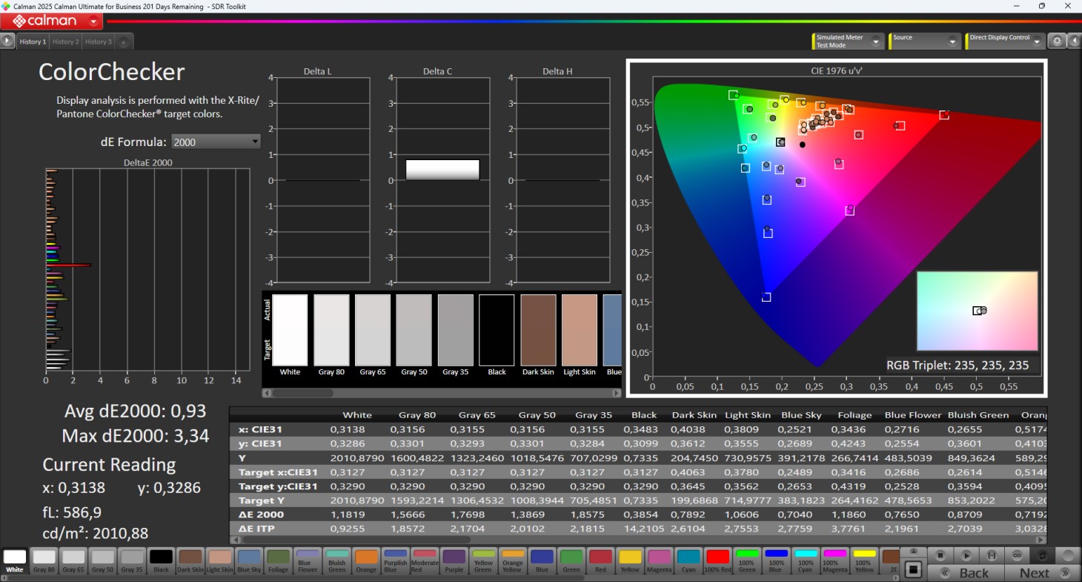Toggle the refresh loop button
The image size is (1082, 582).
(1042, 555)
